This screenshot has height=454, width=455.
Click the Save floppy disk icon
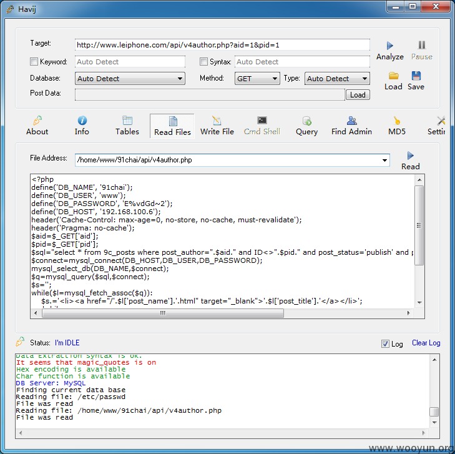(416, 76)
